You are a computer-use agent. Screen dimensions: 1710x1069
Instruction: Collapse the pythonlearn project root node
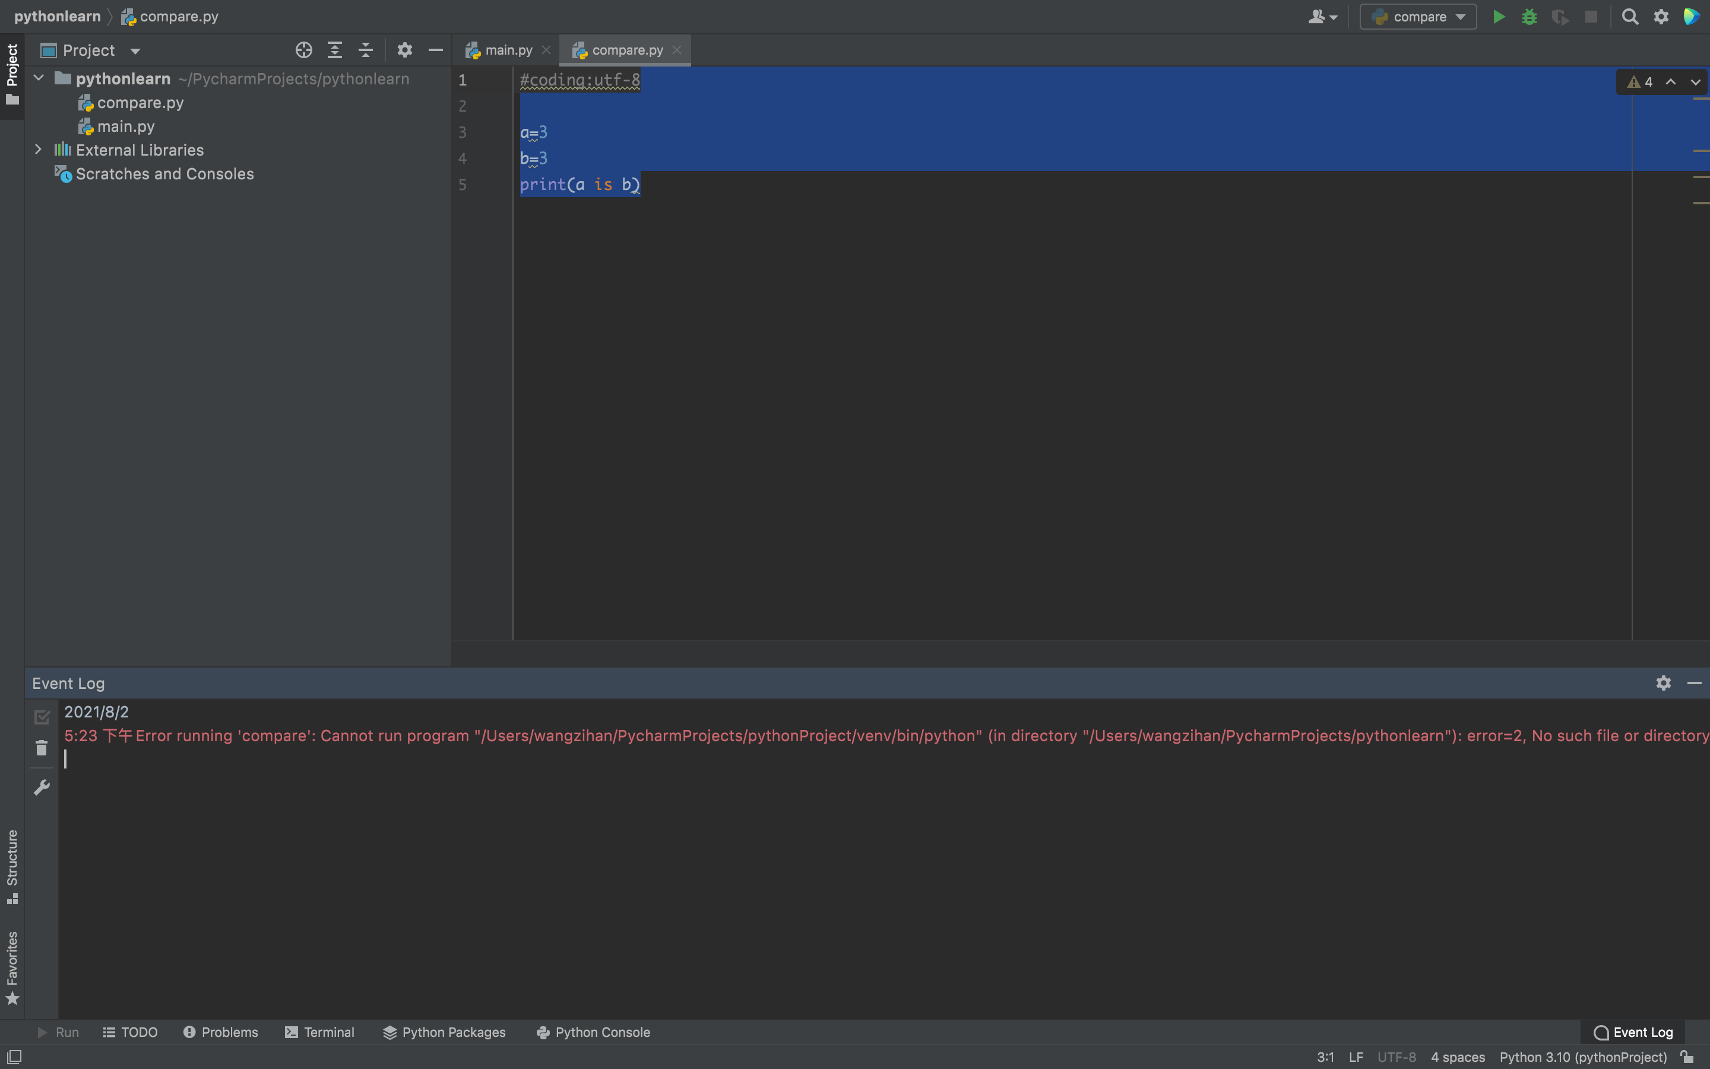39,78
